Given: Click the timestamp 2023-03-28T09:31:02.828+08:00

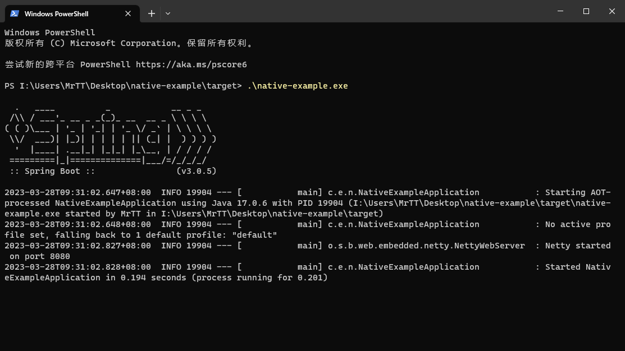Looking at the screenshot, I should 77,267.
